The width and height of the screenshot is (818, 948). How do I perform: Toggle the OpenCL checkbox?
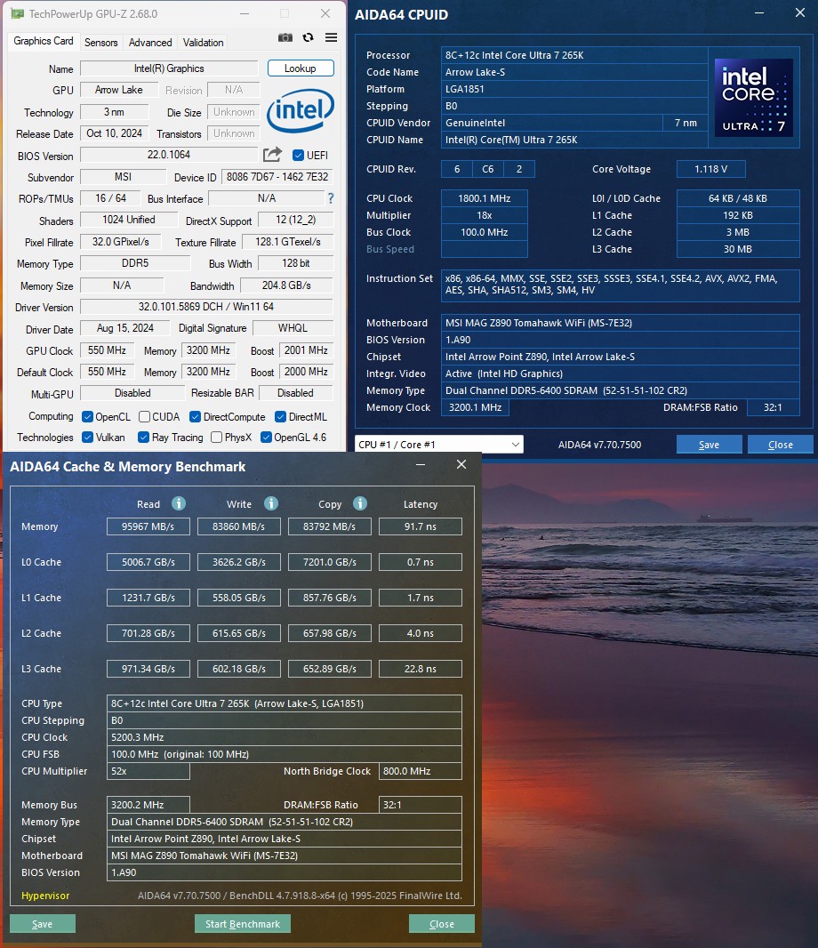[x=88, y=416]
